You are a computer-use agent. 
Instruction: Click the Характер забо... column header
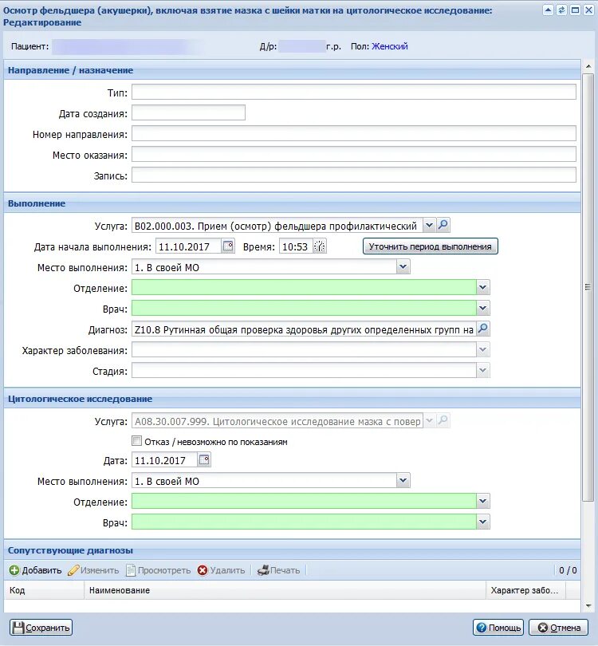526,590
